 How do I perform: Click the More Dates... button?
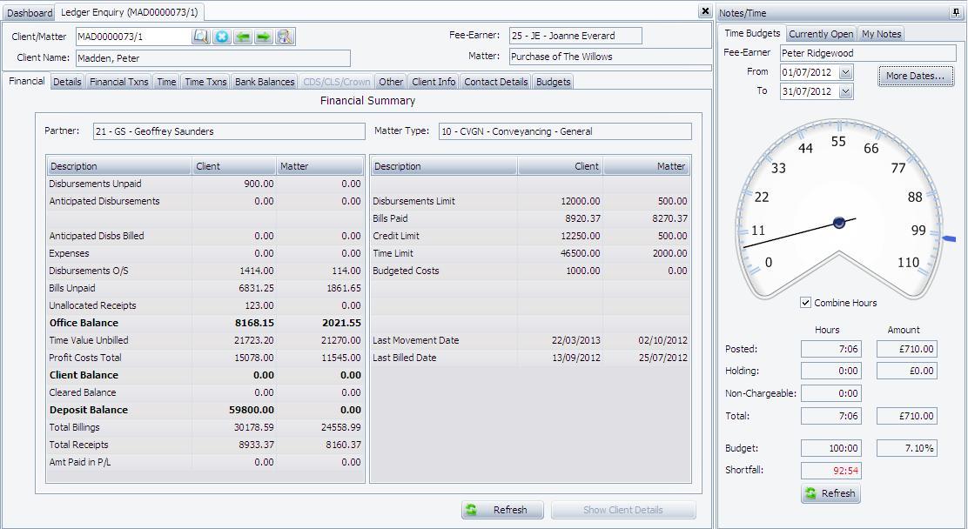916,76
